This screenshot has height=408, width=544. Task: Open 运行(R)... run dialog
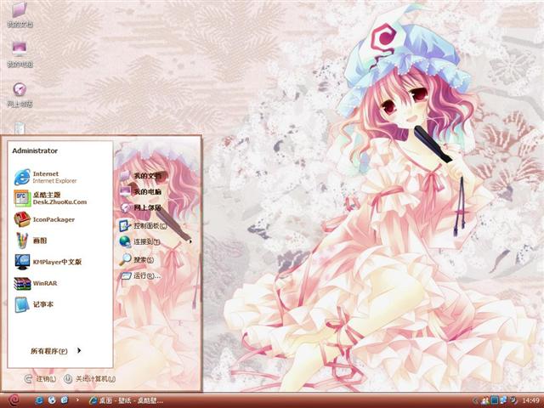(x=140, y=275)
